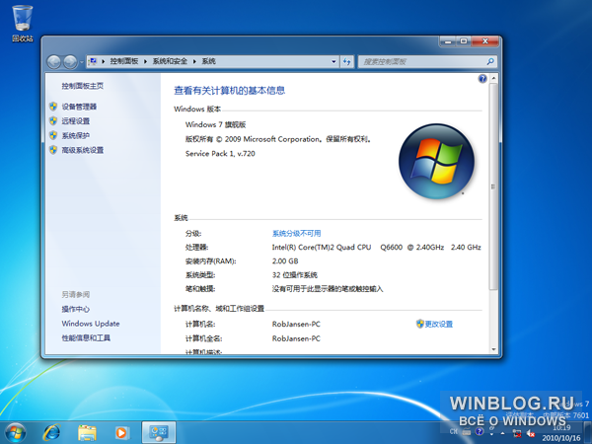Open the Windows Update link
Image resolution: width=592 pixels, height=444 pixels.
click(x=91, y=324)
